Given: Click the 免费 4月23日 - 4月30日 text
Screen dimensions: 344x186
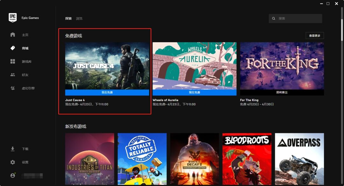Looking at the screenshot, I should point(257,104).
